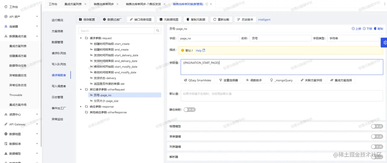Expand the API Gateway sidebar menu
The image size is (387, 163).
point(37,124)
